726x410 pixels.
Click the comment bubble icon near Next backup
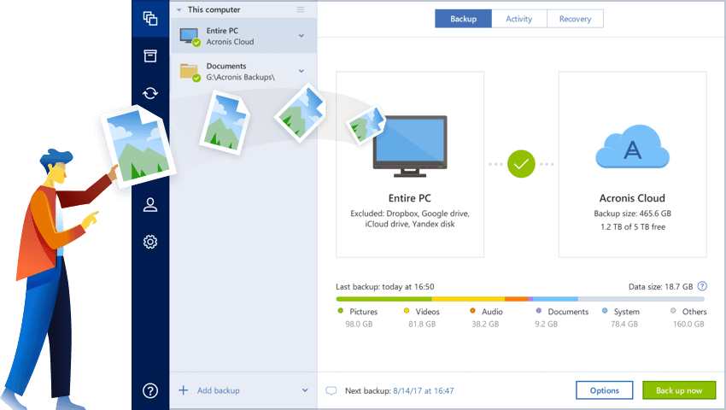coord(331,391)
